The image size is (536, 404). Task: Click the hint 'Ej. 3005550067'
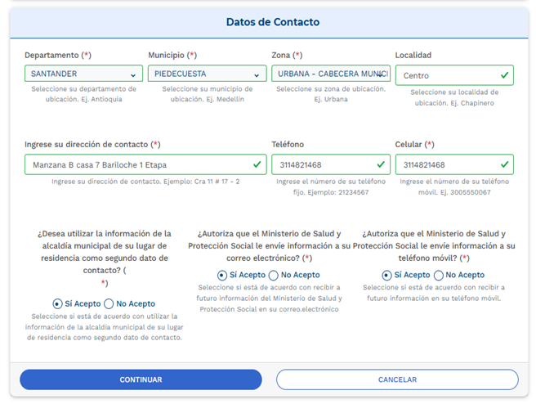466,192
